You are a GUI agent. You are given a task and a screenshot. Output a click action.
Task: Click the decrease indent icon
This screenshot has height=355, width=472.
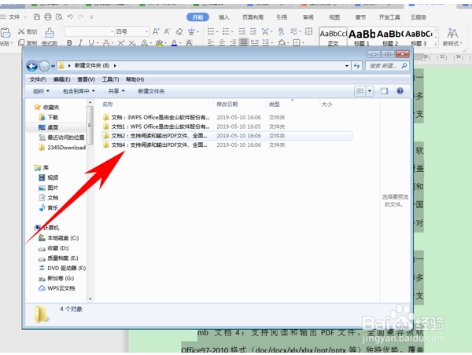click(x=242, y=31)
